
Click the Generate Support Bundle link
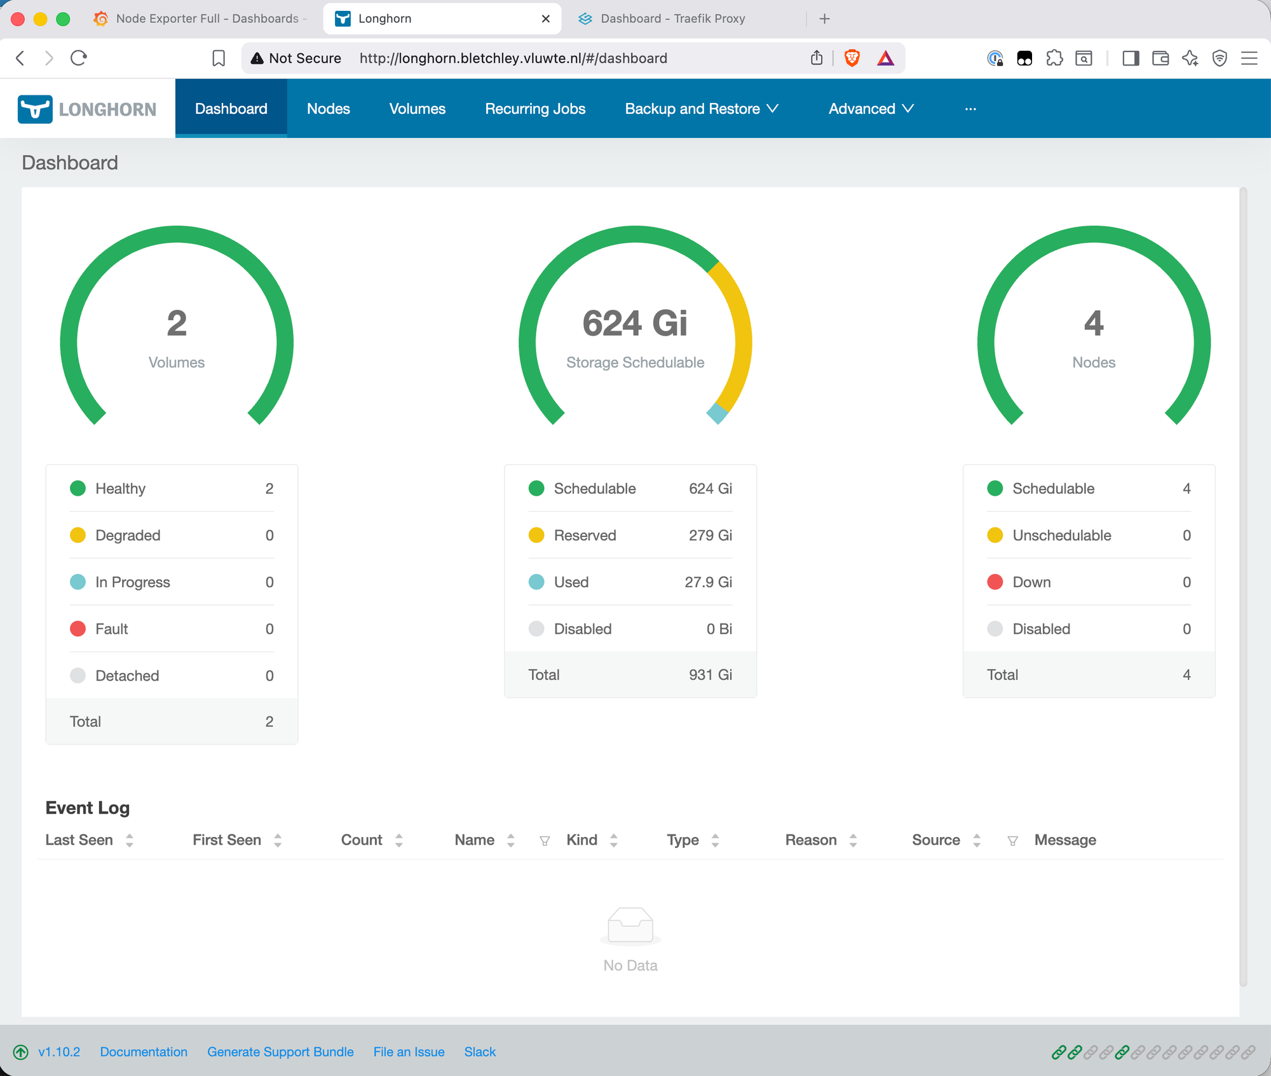[x=280, y=1052]
